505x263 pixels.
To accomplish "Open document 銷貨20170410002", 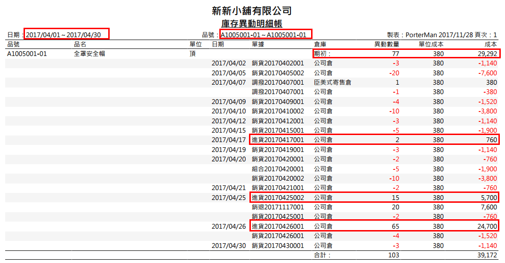I will (278, 111).
